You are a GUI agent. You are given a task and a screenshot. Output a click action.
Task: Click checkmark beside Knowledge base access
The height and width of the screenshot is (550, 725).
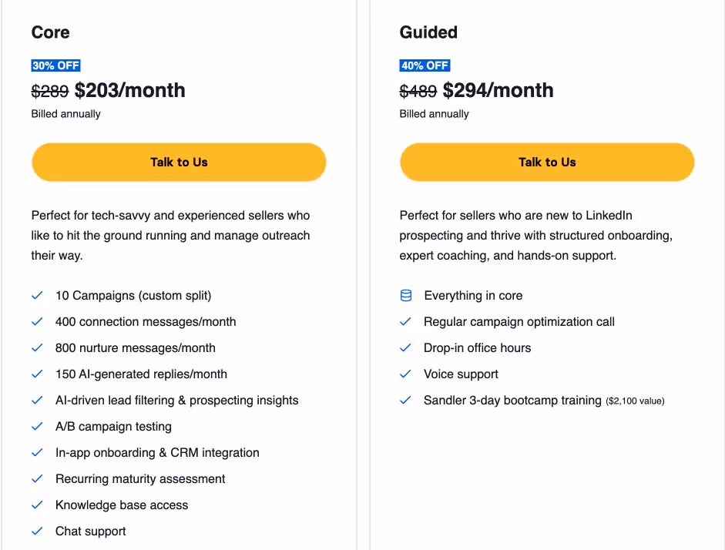tap(37, 505)
